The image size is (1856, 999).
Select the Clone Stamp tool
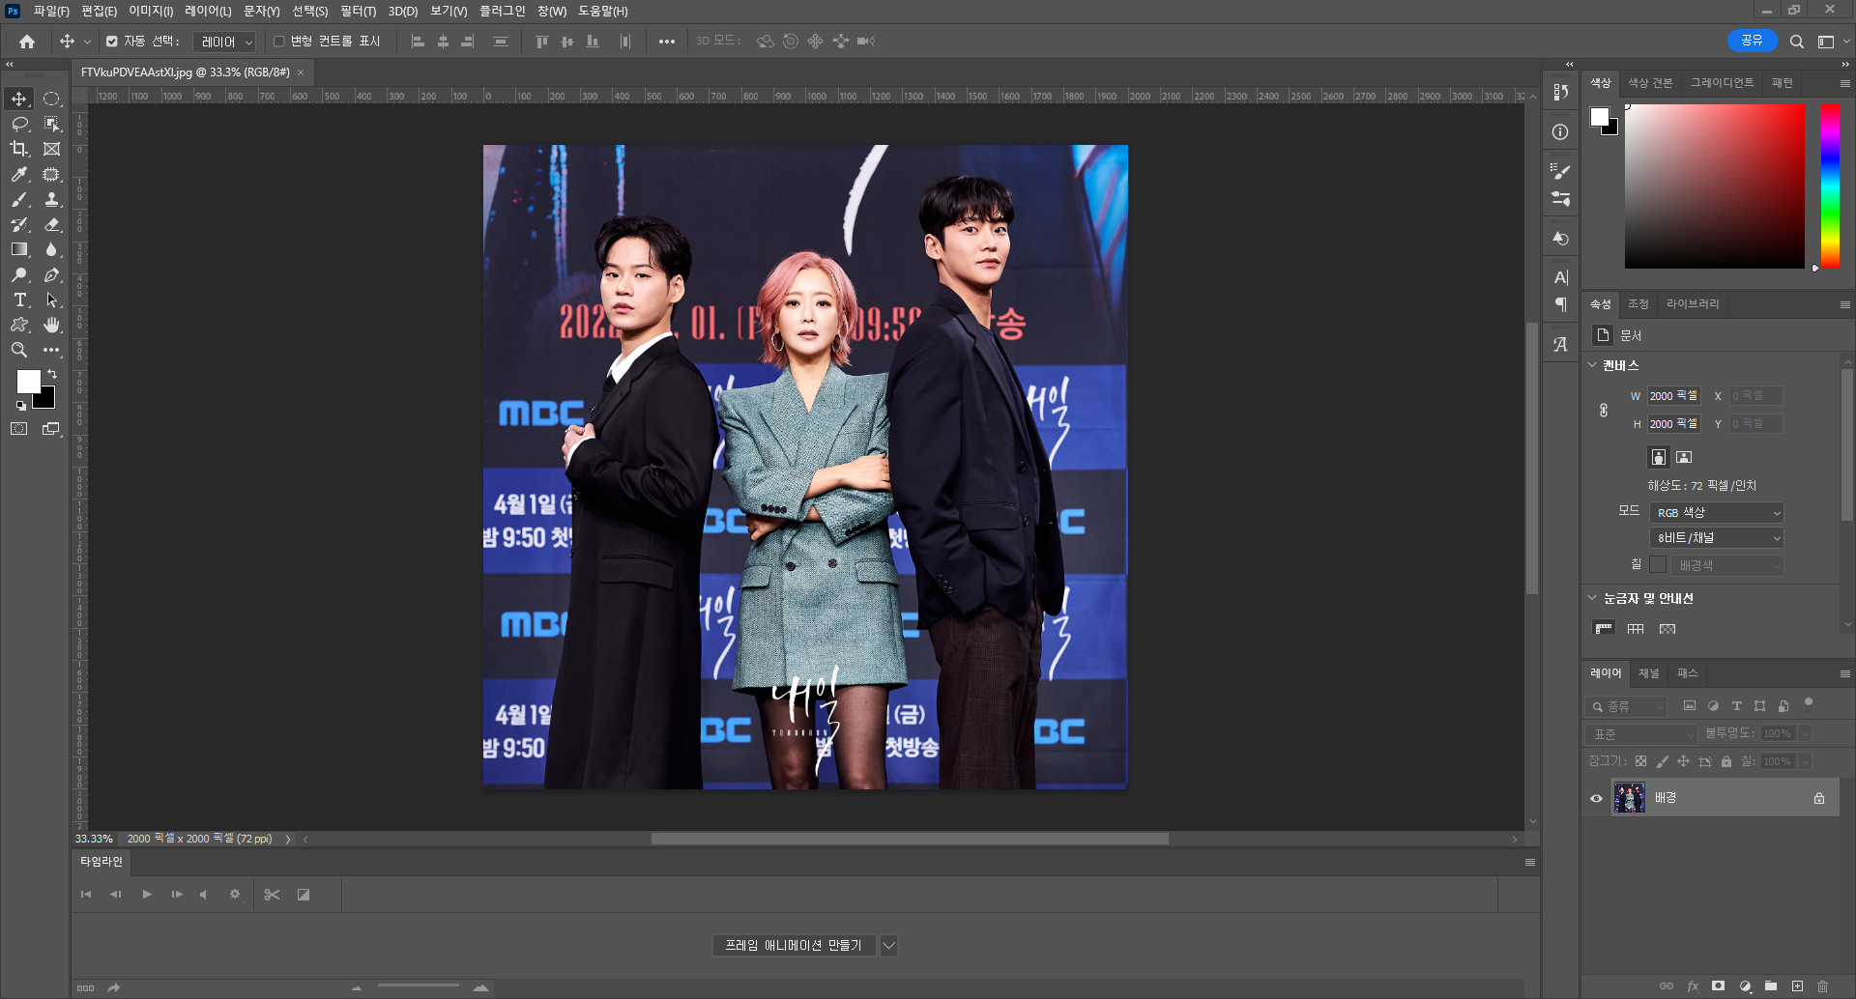52,199
